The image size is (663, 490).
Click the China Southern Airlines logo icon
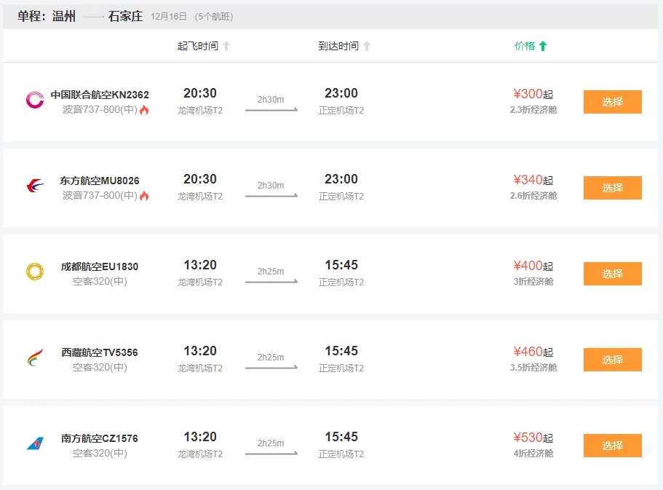[x=35, y=444]
